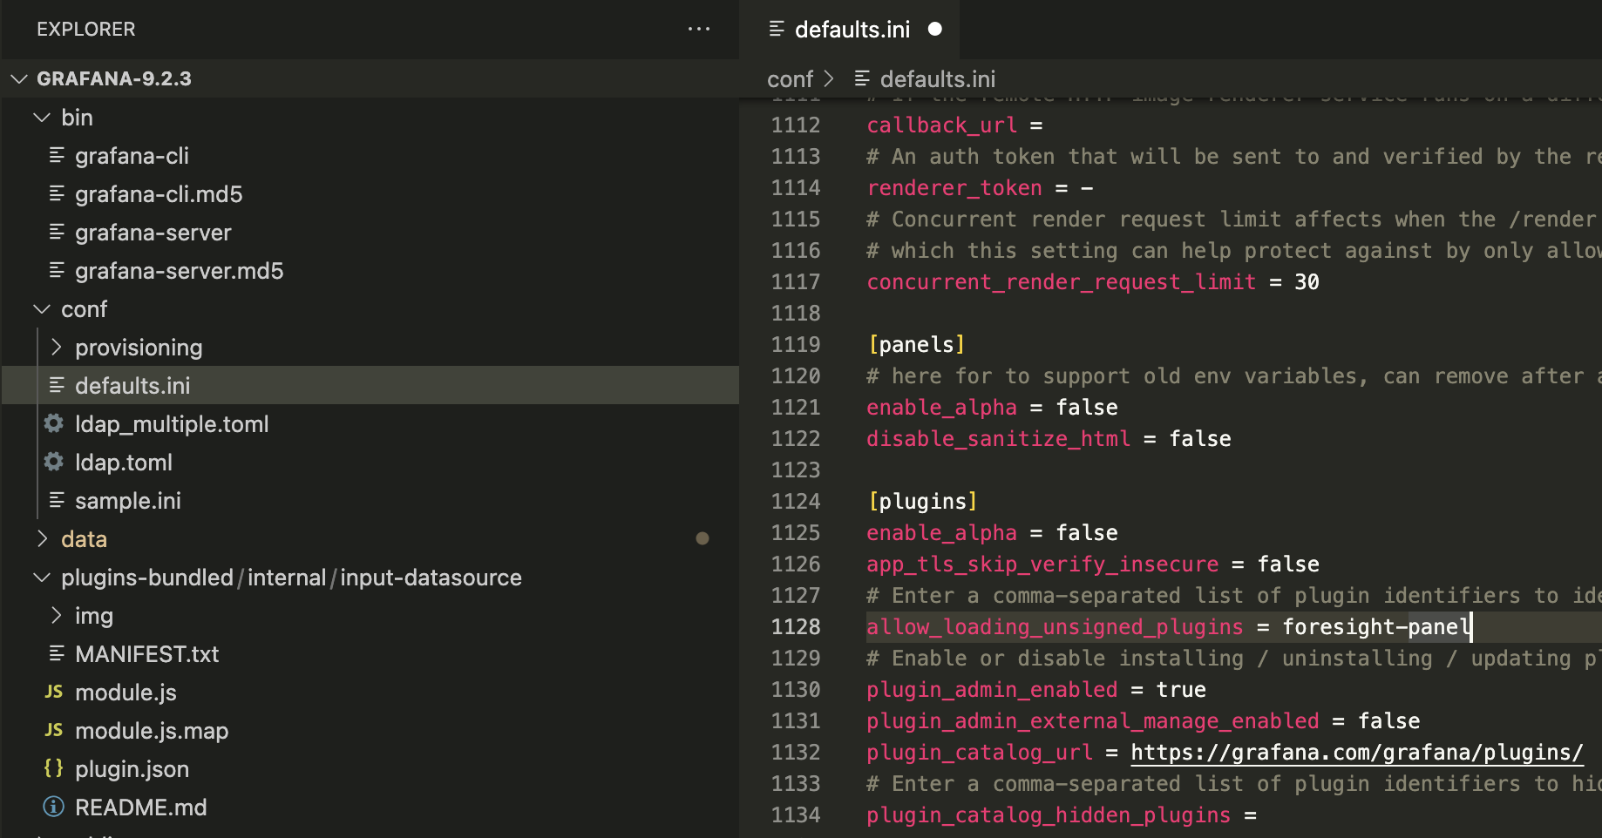Click the app_tls_skip_verify_insecure key
This screenshot has height=838, width=1602.
point(1042,564)
